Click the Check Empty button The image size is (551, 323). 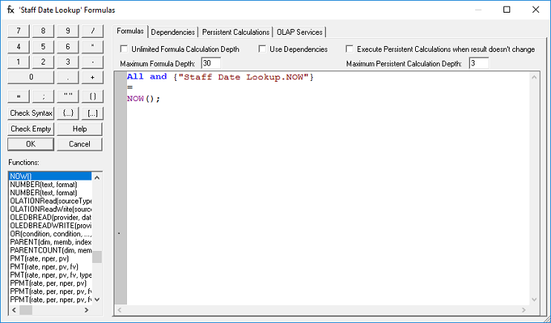pyautogui.click(x=31, y=128)
